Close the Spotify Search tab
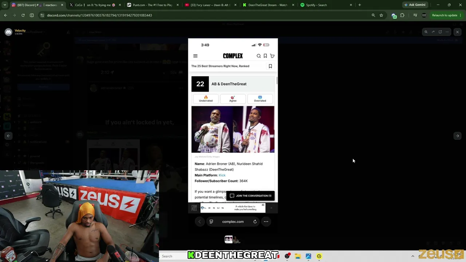 tap(351, 5)
